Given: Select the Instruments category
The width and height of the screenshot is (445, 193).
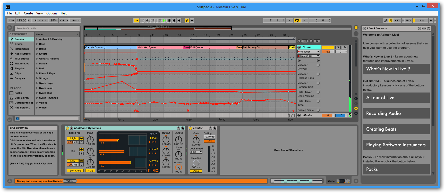Looking at the screenshot, I should click(x=21, y=49).
